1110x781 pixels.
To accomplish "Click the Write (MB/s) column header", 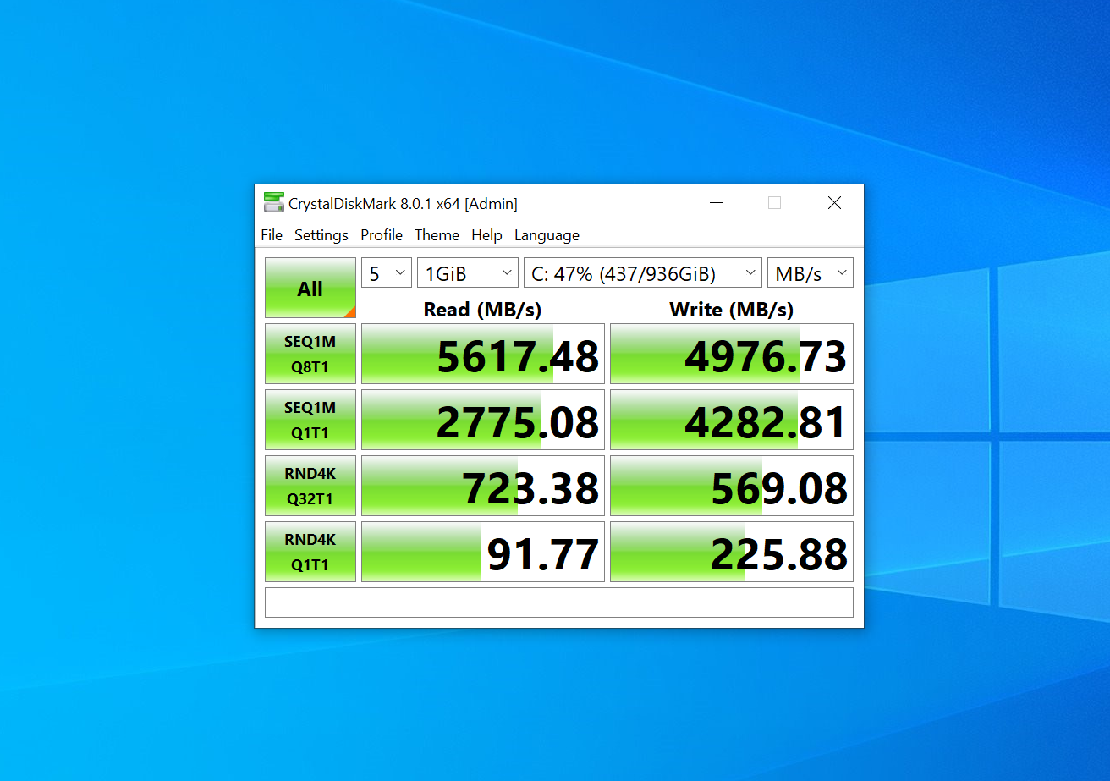I will (732, 309).
